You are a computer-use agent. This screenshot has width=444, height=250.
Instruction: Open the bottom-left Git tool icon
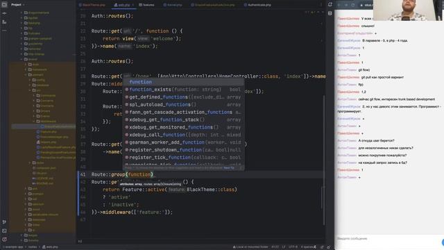[x=4, y=222]
